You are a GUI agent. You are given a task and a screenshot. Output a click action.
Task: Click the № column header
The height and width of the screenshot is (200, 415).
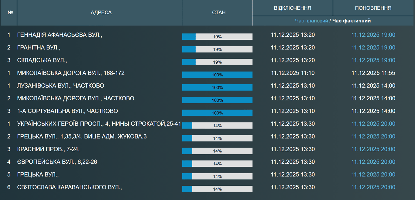pos(10,13)
